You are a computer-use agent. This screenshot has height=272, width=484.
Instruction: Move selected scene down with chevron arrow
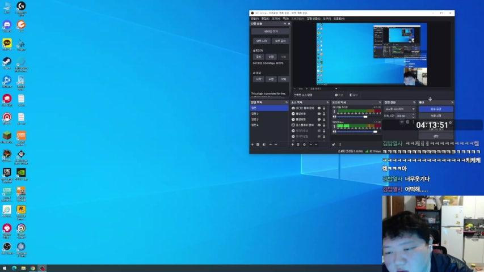pos(276,144)
